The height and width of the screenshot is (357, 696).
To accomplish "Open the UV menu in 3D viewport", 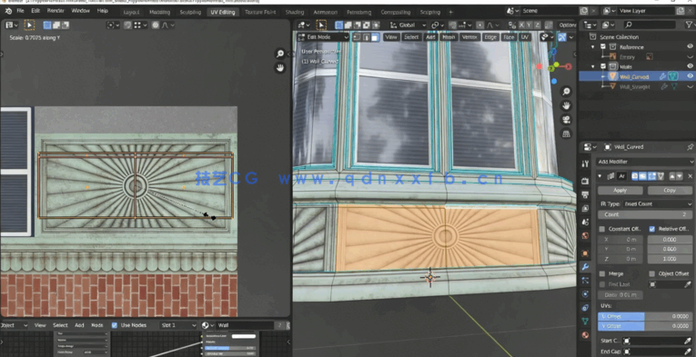I will pyautogui.click(x=525, y=37).
